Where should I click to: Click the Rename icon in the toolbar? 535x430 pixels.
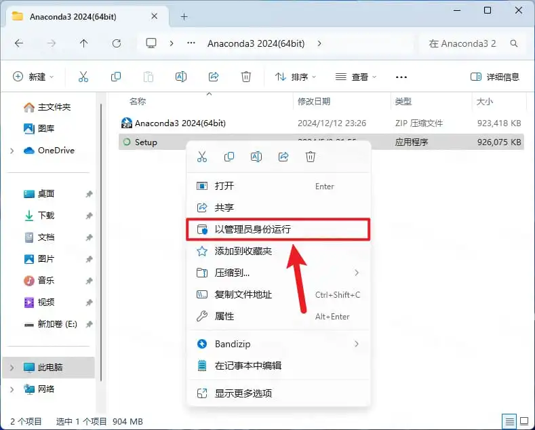(181, 77)
